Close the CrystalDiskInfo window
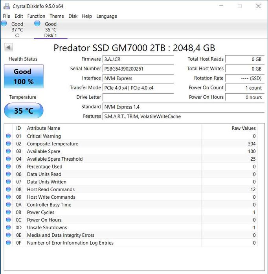Viewport: 268px width, 274px height. pyautogui.click(x=258, y=6)
